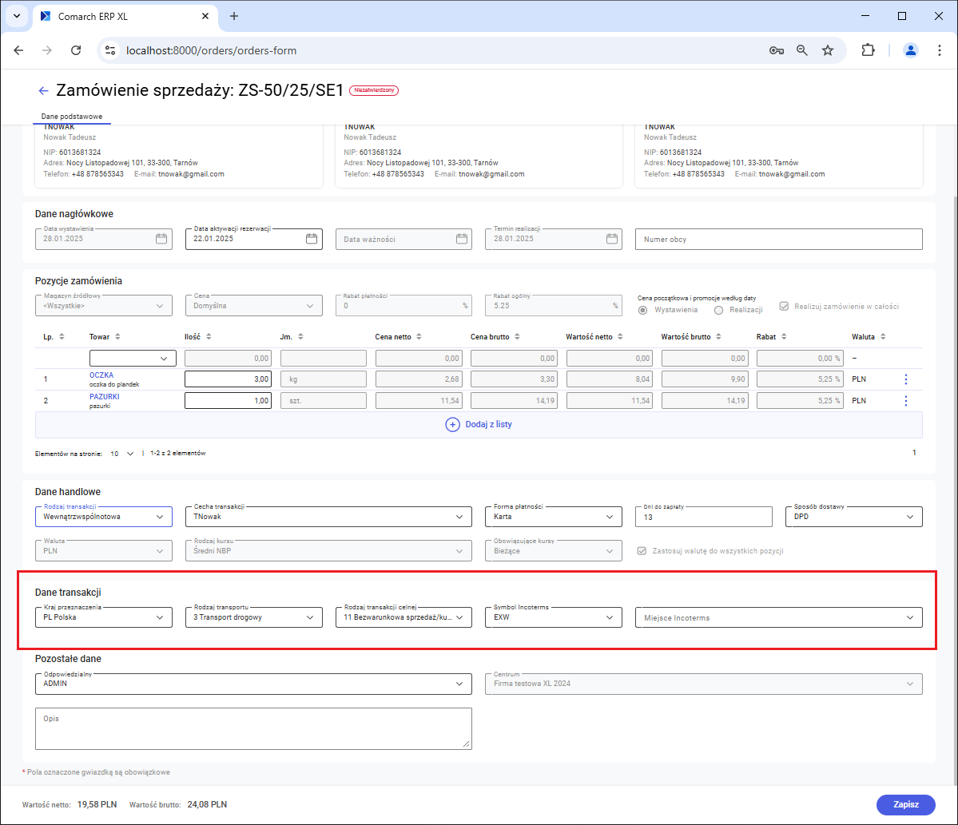Sort table by Towar column
Screen dimensions: 958x825
tap(117, 337)
